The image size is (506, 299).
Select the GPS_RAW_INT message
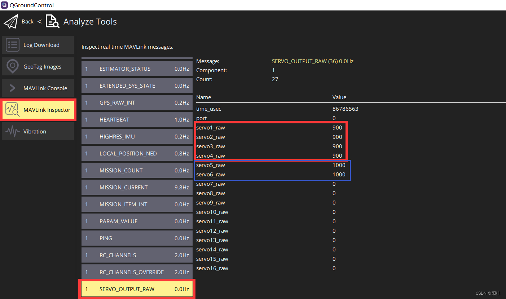click(137, 103)
